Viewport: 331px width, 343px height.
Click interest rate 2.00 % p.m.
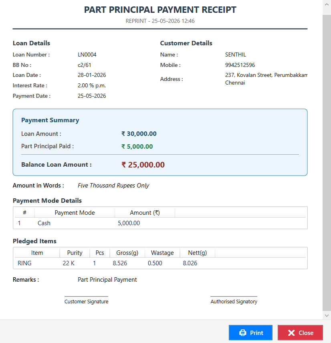pyautogui.click(x=92, y=85)
